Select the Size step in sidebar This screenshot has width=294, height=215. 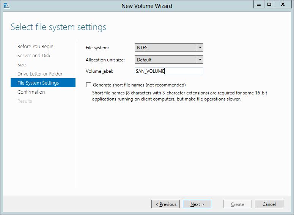coord(22,64)
